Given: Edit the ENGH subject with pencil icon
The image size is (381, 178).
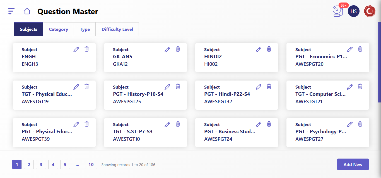Looking at the screenshot, I should [76, 49].
